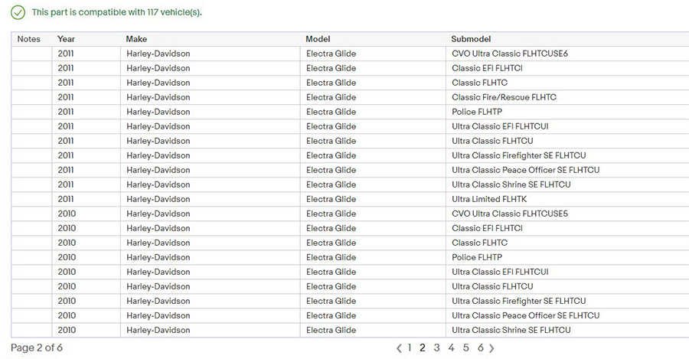This screenshot has height=359, width=689.
Task: Click 2011 Classic EFI FLHTCI submodel
Action: [x=487, y=68]
